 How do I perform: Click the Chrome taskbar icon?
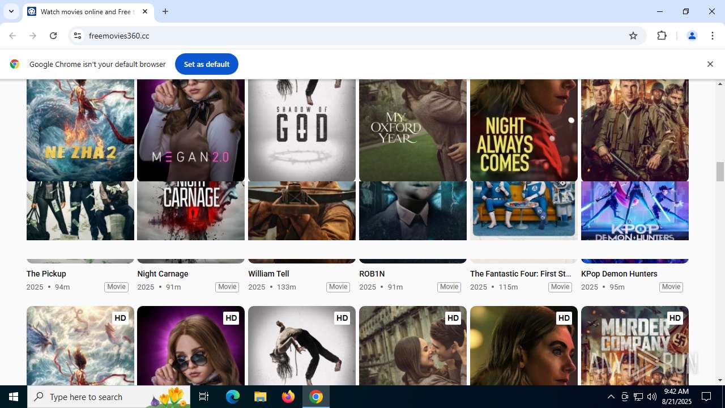pos(316,397)
